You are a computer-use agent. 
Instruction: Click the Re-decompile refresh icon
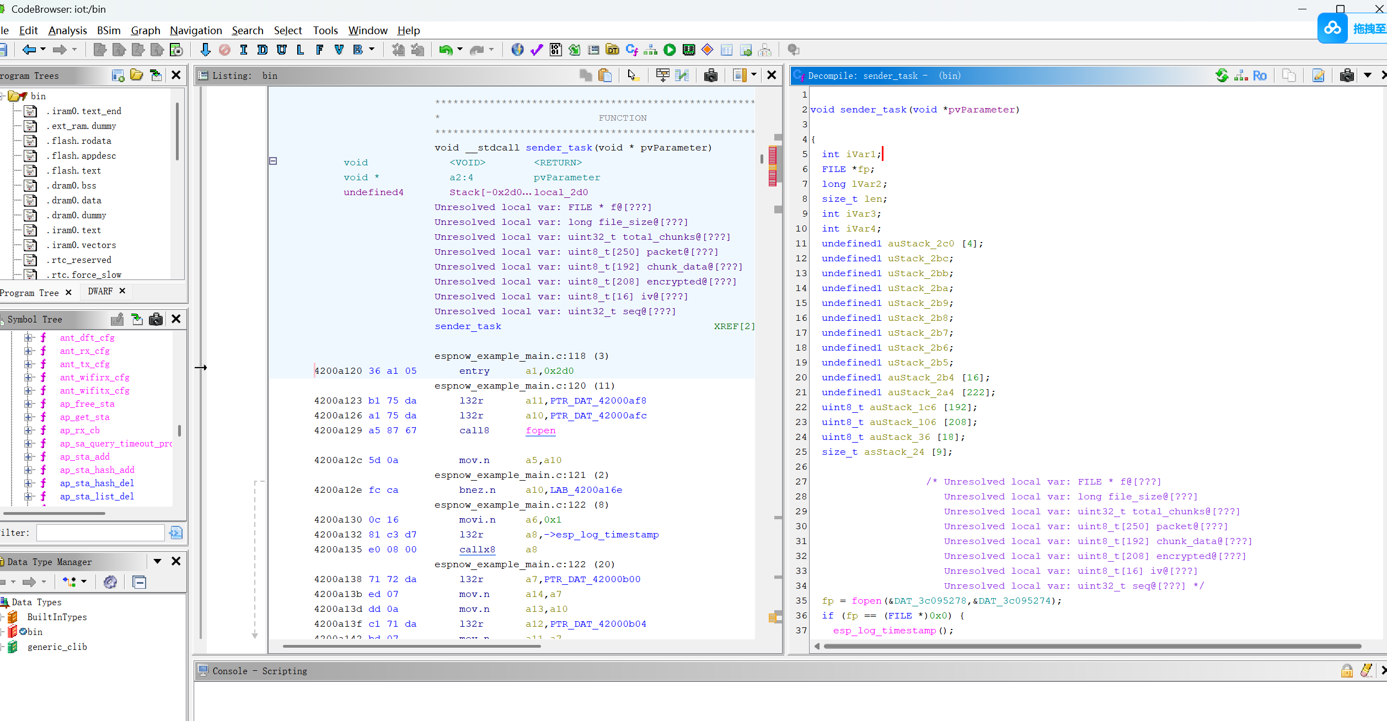pyautogui.click(x=1222, y=76)
